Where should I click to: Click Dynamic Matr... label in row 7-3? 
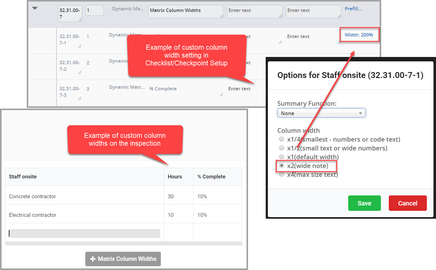127,87
